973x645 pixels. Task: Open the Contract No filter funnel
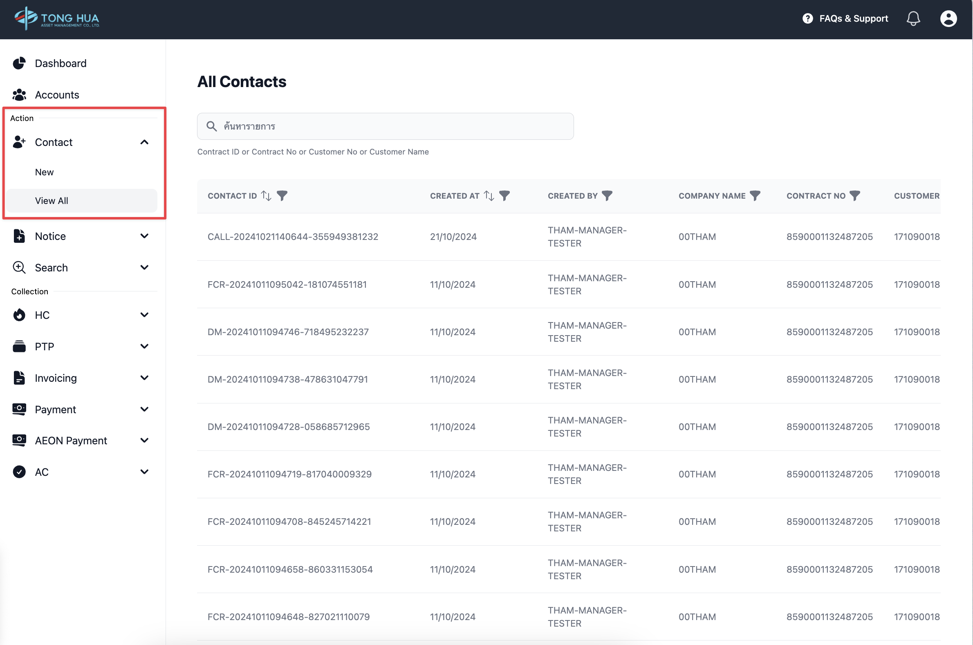click(854, 196)
